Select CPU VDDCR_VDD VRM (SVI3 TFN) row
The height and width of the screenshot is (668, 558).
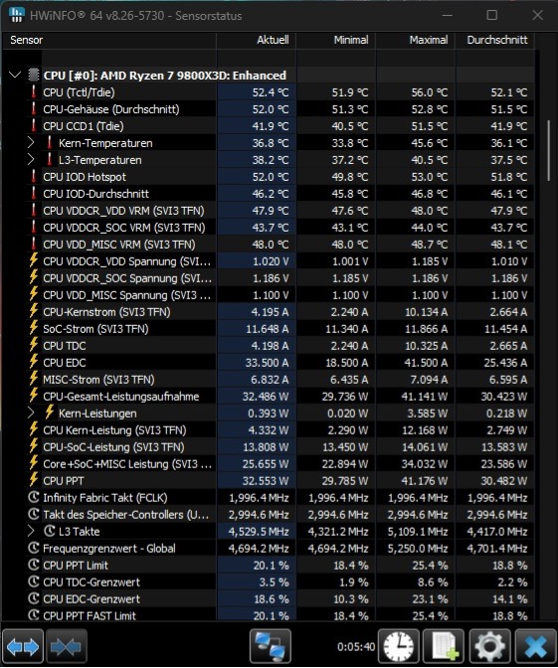tap(279, 211)
